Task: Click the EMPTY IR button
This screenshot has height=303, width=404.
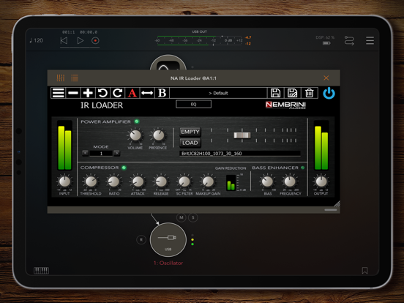Action: tap(190, 132)
